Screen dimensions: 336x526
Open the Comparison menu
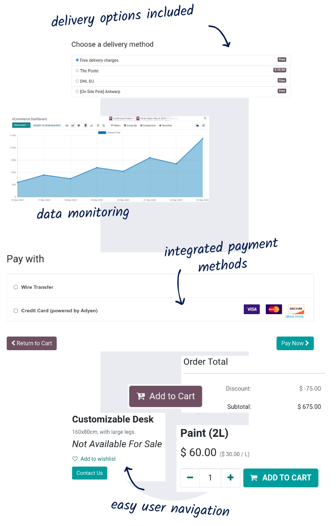(148, 125)
